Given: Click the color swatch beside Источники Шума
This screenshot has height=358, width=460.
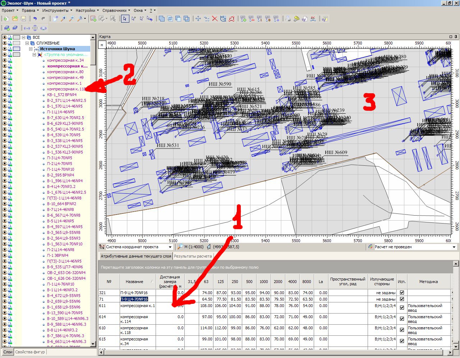Looking at the screenshot, I should click(x=17, y=49).
